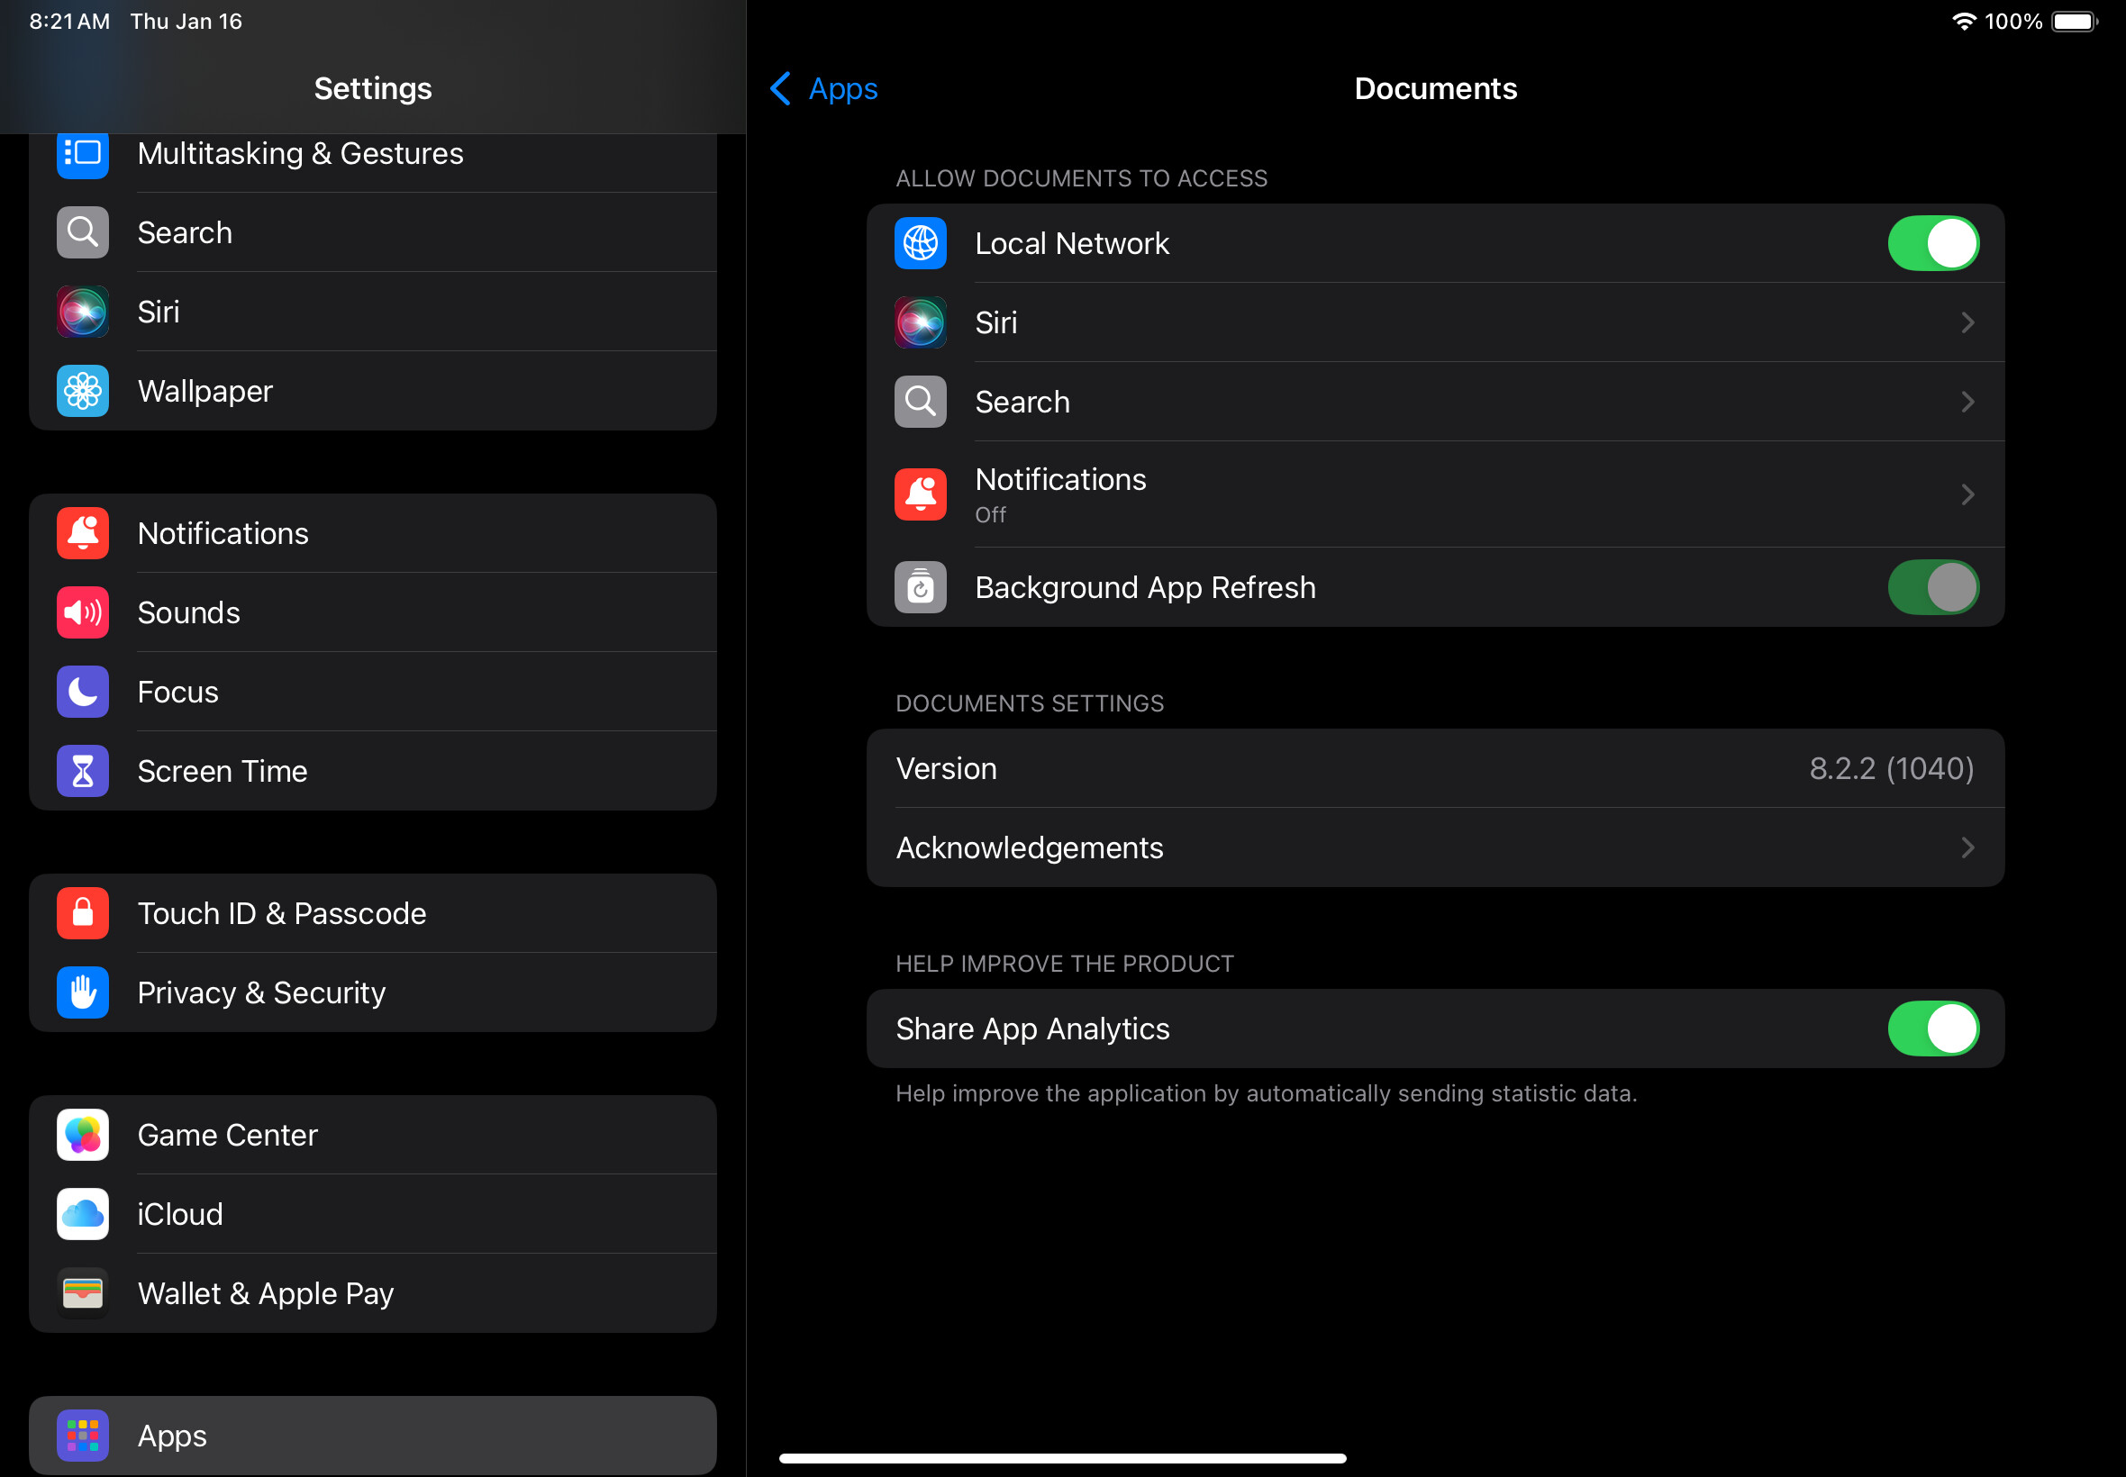Open Game Center settings

click(x=372, y=1135)
